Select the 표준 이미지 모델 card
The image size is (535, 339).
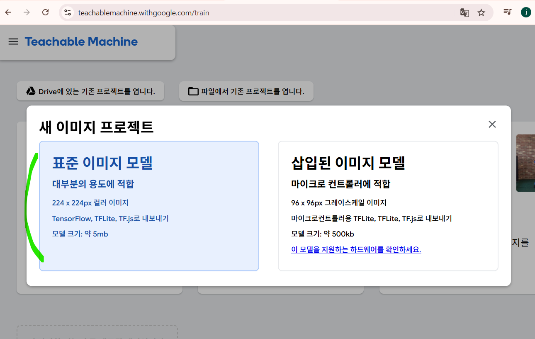coord(149,206)
